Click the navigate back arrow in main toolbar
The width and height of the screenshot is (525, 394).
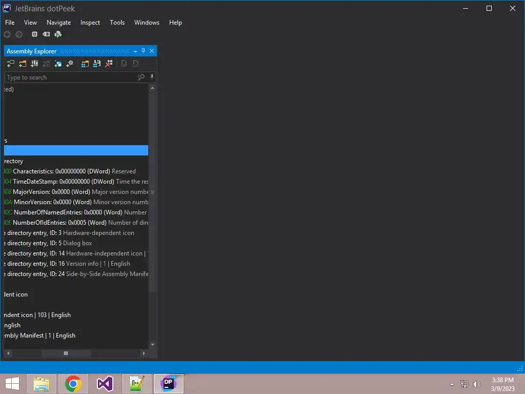(x=7, y=34)
